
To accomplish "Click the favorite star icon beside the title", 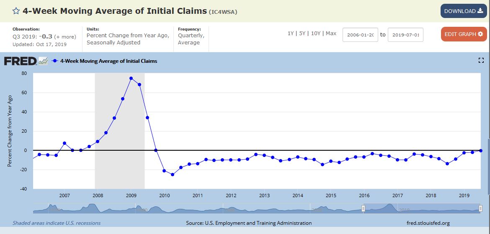I will pyautogui.click(x=16, y=11).
